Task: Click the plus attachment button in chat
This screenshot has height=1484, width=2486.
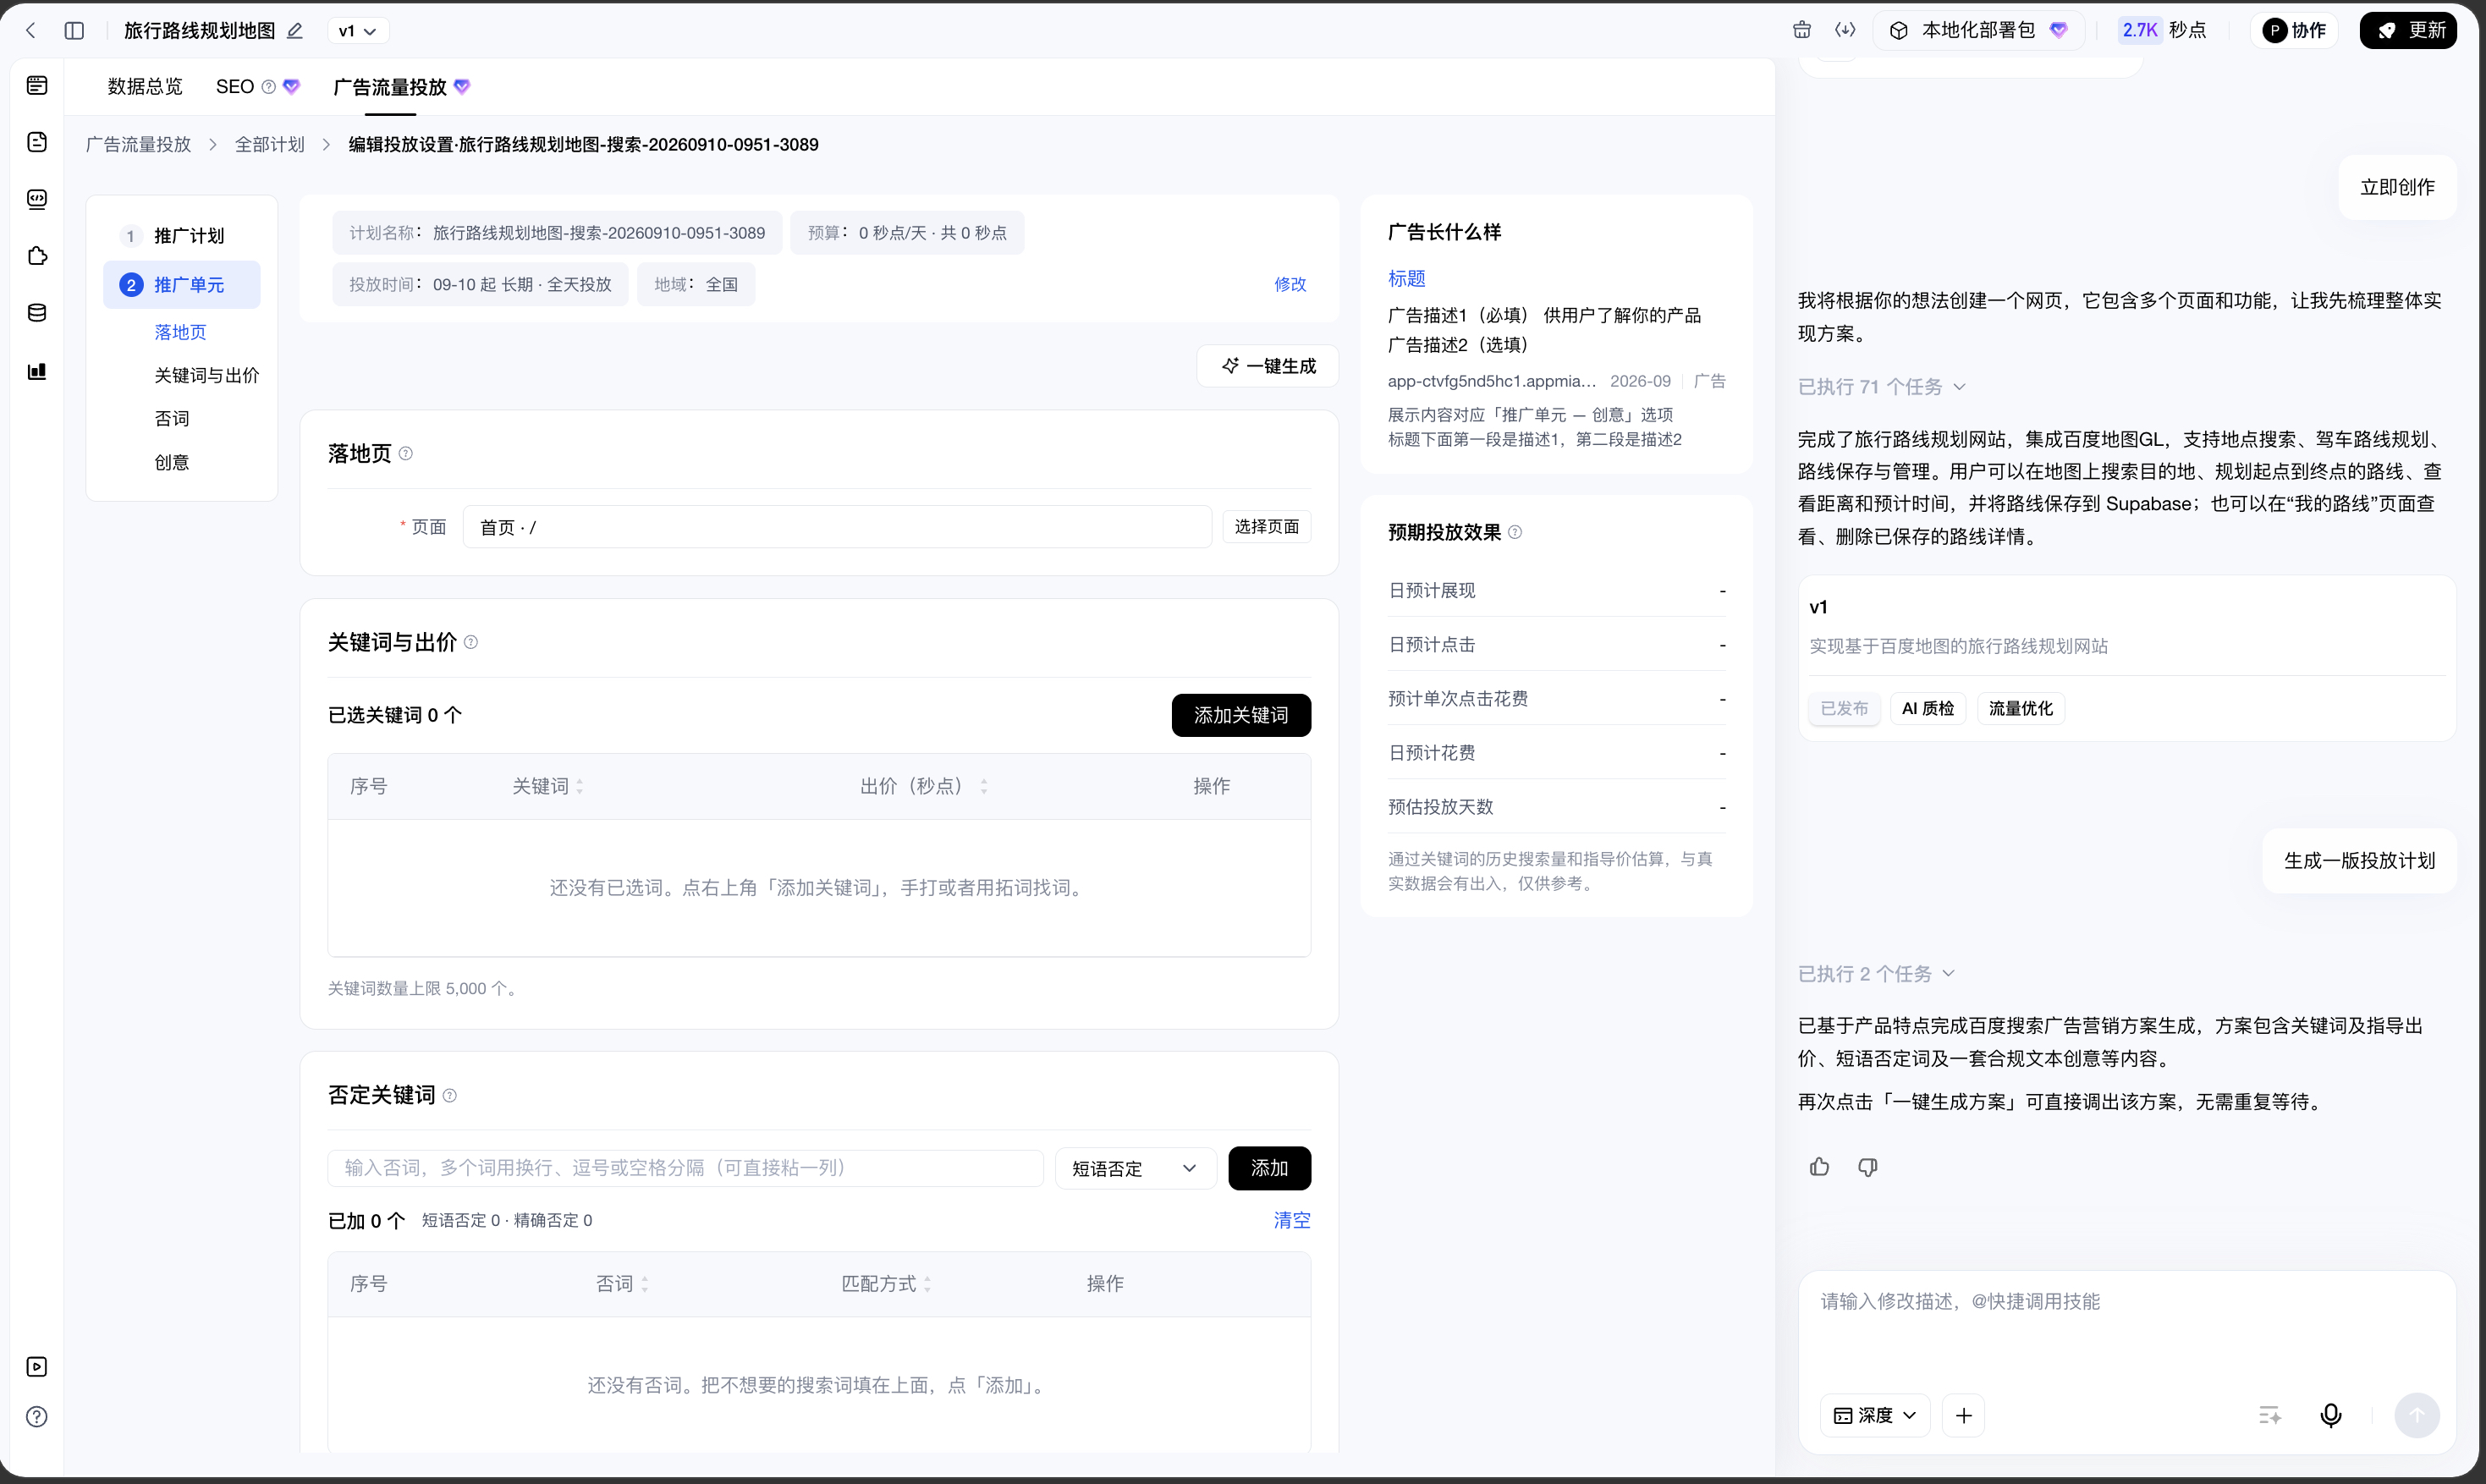Action: [1964, 1415]
